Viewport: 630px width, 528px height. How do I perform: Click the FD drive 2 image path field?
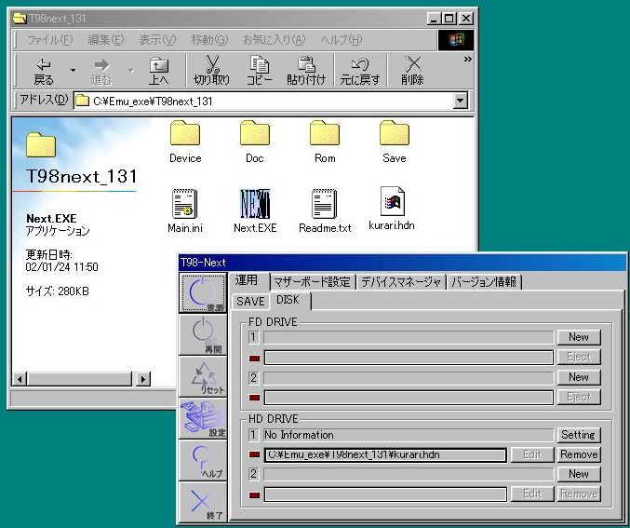409,398
